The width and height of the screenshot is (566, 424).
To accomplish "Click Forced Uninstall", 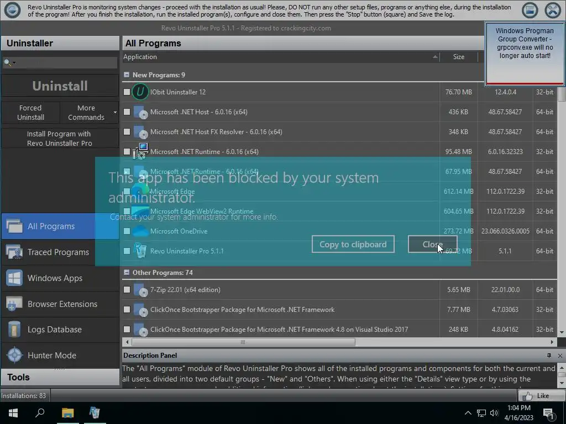I will tap(31, 113).
